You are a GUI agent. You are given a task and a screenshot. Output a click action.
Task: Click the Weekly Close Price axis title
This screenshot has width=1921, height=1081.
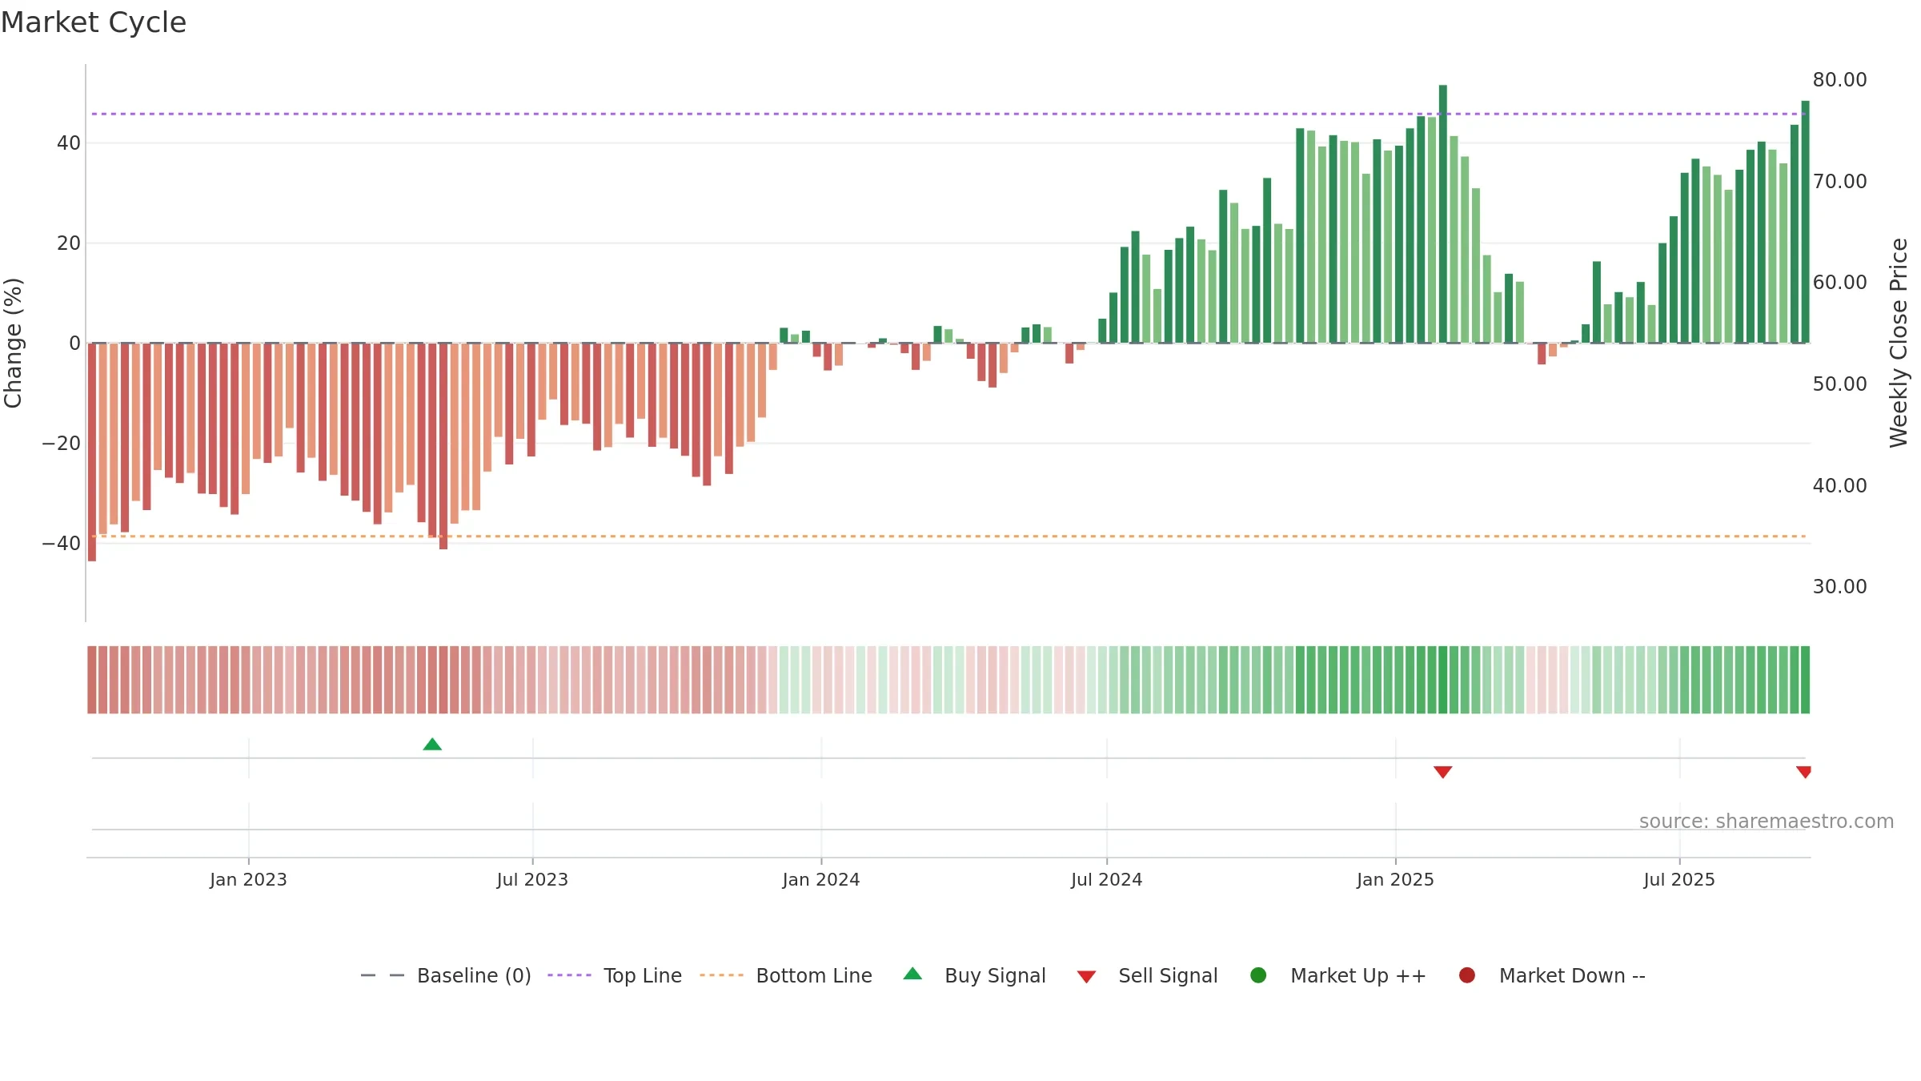1899,343
